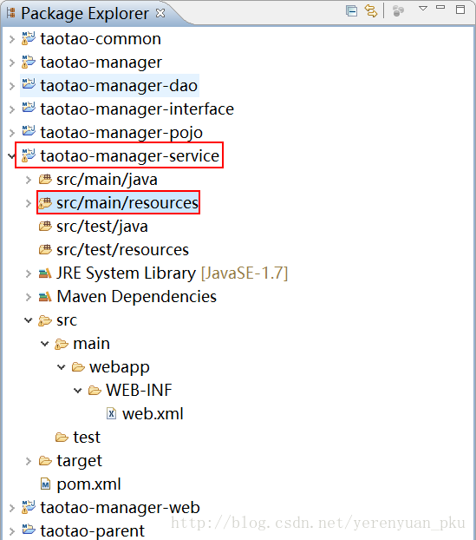Select the taotao-manager-dao label
476x540 pixels.
point(119,86)
